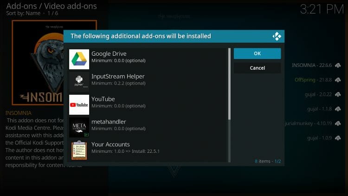Click the Add-ons / Video add-ons heading
Image resolution: width=348 pixels, height=196 pixels.
[x=52, y=6]
